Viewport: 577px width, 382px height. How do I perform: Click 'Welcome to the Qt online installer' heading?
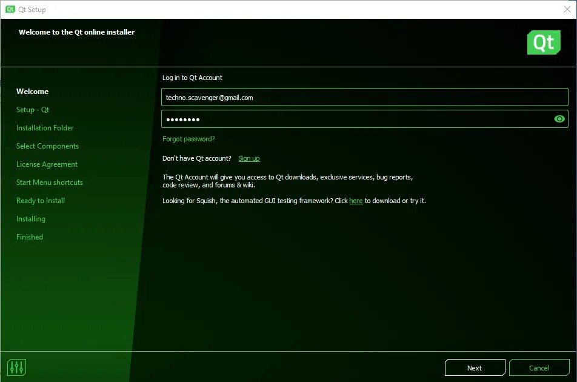point(77,32)
